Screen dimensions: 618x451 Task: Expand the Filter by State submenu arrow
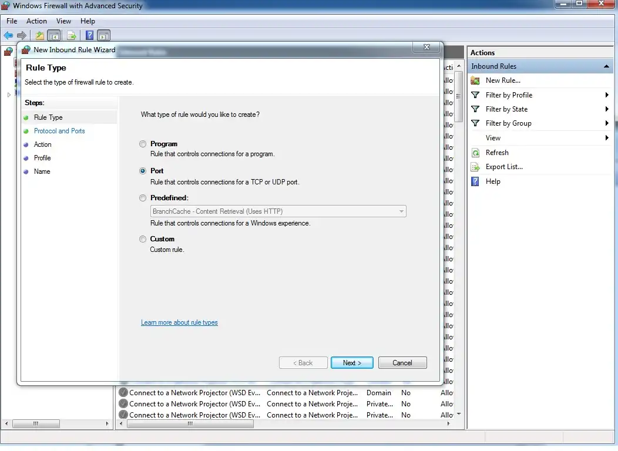(x=607, y=109)
